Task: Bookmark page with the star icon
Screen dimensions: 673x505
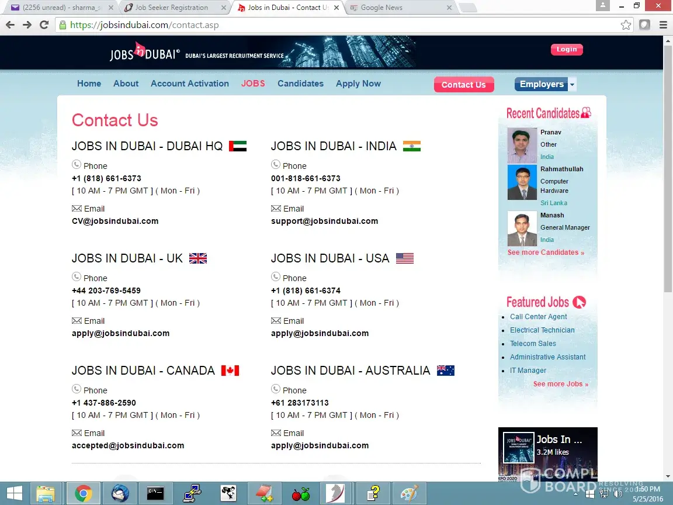Action: coord(626,25)
